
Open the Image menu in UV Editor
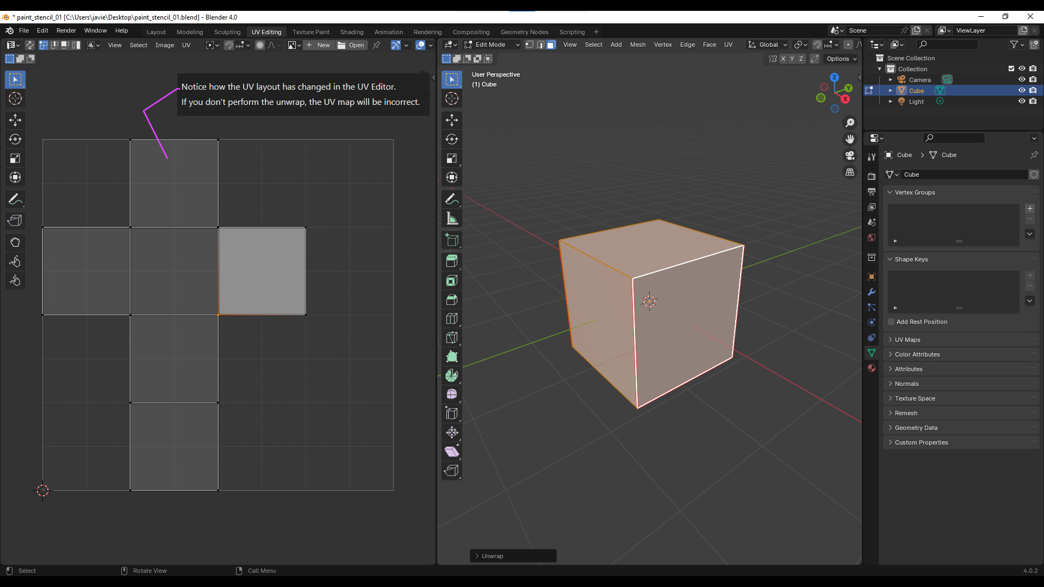(165, 45)
